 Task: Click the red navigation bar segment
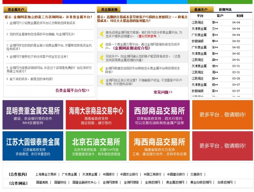pos(32,2)
